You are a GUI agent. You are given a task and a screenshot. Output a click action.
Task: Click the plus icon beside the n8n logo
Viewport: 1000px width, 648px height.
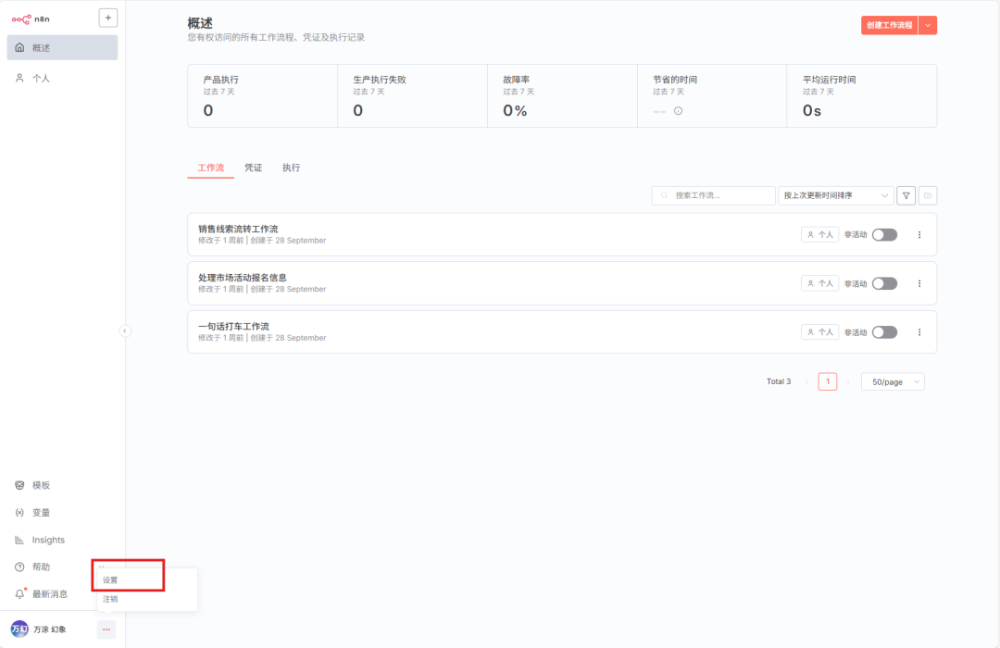coord(108,18)
